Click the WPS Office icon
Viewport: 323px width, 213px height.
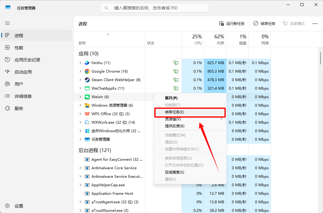[x=87, y=114]
